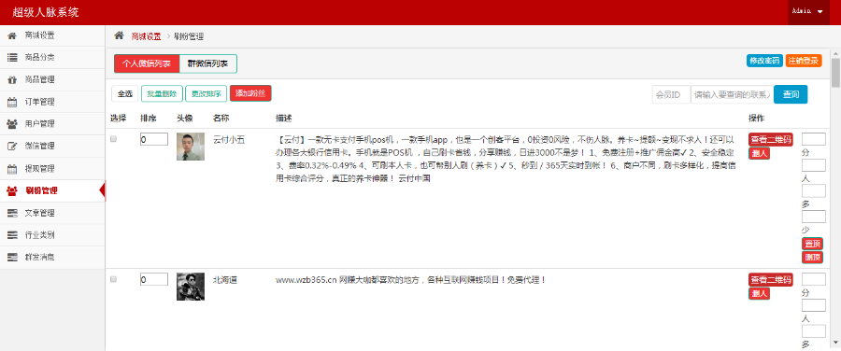Screen dimensions: 841x351
Task: Click the blue 查询 search button
Action: click(791, 94)
